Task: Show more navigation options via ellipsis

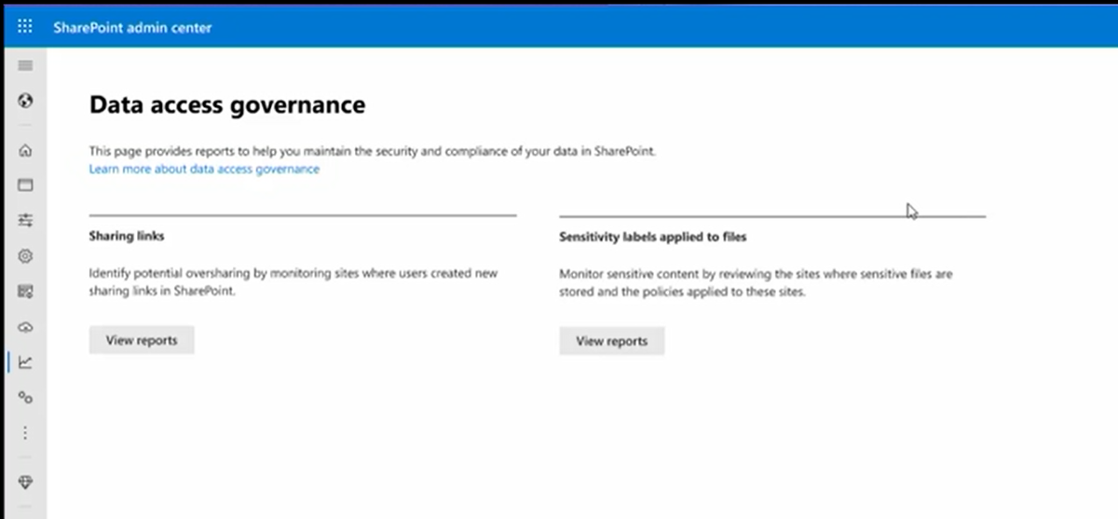Action: pyautogui.click(x=25, y=433)
